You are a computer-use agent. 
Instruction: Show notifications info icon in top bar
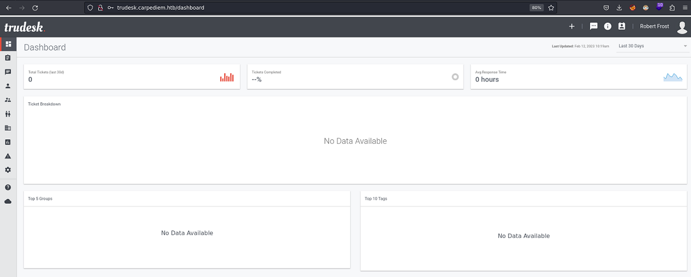(608, 26)
